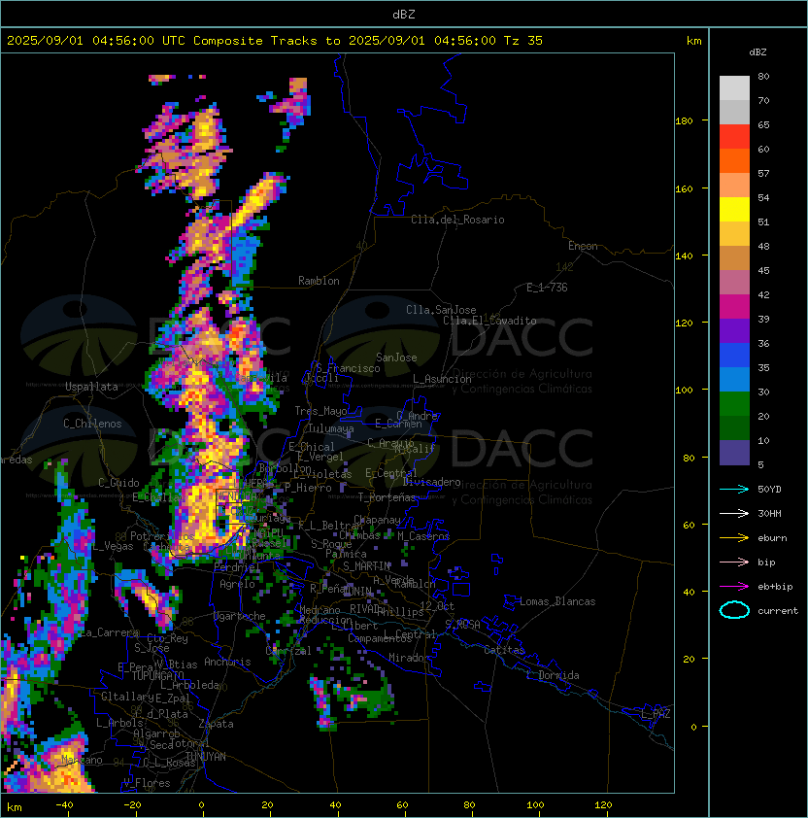Click the 'Mirador' map label
Screen dimensions: 808x818
(x=410, y=658)
